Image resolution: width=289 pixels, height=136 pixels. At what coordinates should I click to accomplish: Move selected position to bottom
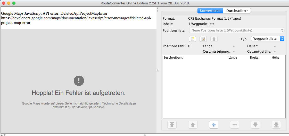pyautogui.click(x=276, y=125)
